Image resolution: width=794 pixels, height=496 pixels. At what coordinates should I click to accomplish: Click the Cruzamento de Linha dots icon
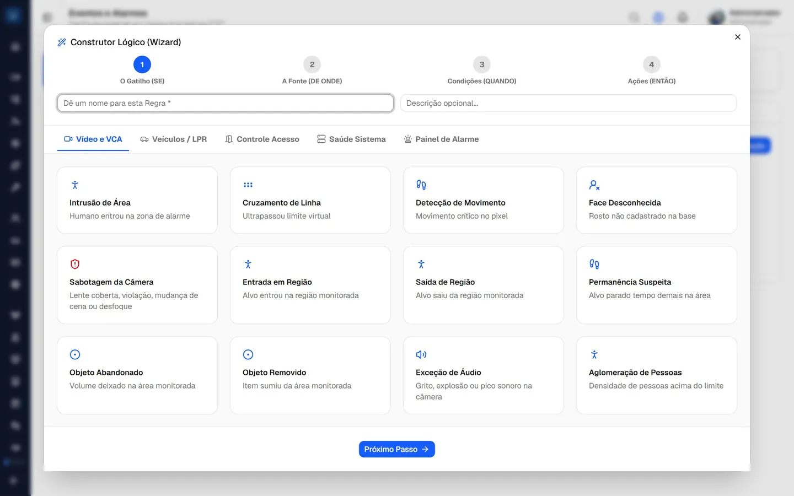pos(248,185)
